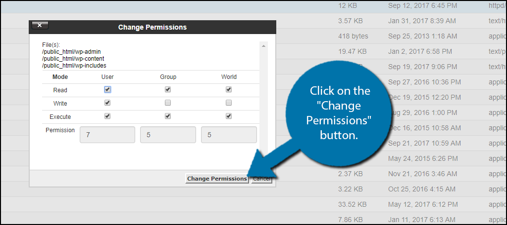507x225 pixels.
Task: Click the Change Permissions title bar
Action: click(x=152, y=27)
